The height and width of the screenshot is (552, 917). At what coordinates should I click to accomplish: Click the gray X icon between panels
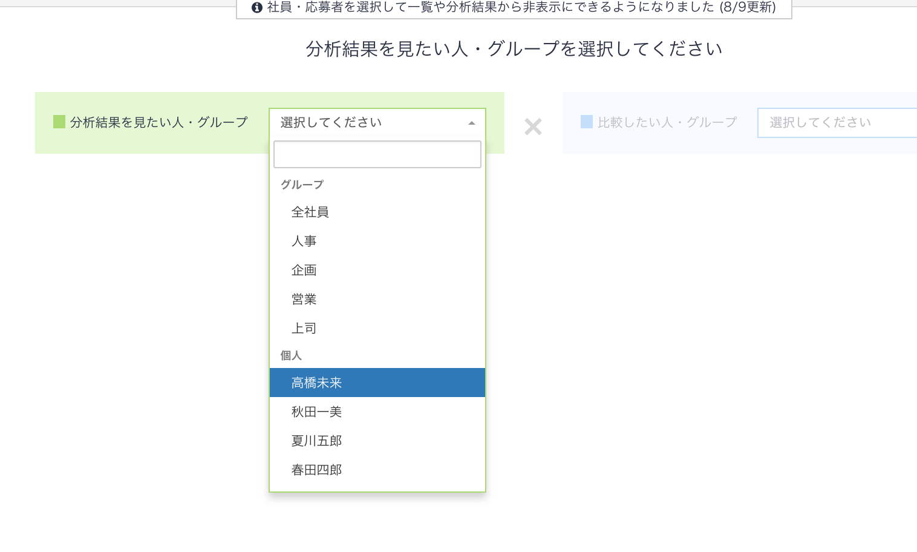click(533, 126)
